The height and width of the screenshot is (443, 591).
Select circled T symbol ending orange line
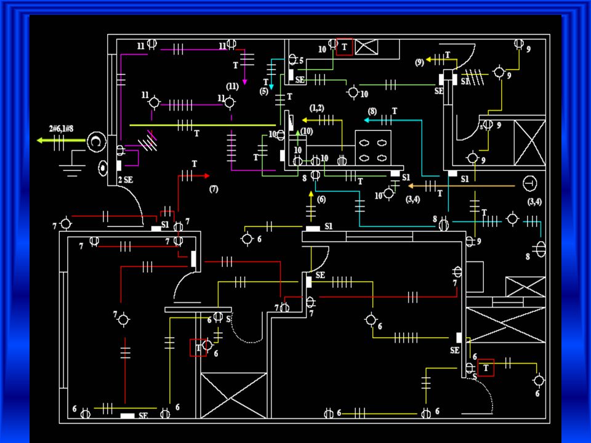coord(530,183)
